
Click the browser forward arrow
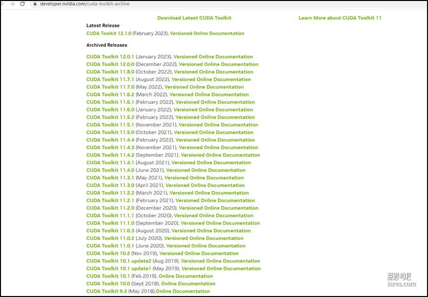(x=12, y=4)
